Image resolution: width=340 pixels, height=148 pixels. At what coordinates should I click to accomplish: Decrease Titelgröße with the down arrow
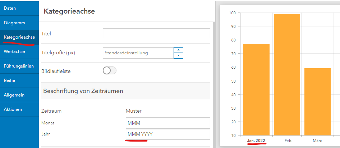pyautogui.click(x=179, y=56)
